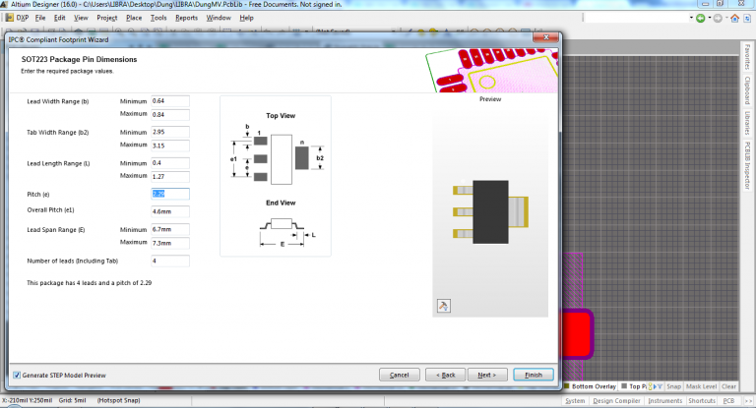Open the Design Compiler panel button
This screenshot has height=408, width=756.
(x=616, y=401)
